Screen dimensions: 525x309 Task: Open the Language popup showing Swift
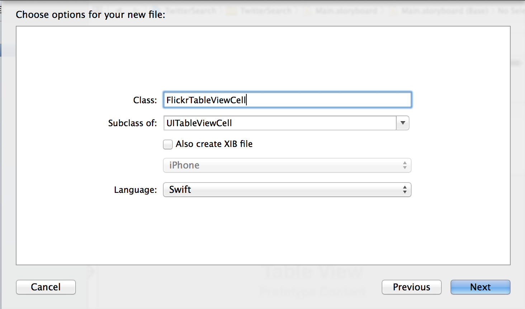(287, 190)
